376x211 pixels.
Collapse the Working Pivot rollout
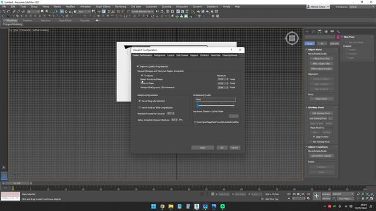[x=315, y=107]
